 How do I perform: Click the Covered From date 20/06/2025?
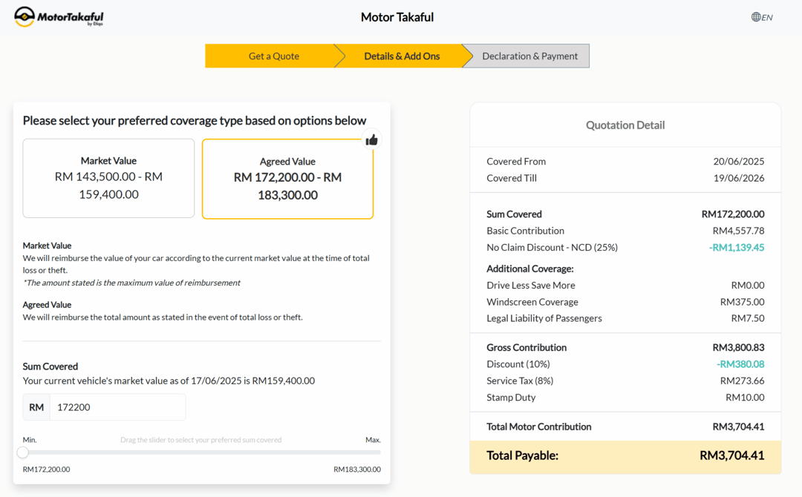(739, 162)
